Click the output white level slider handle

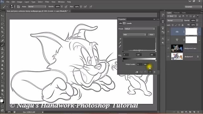[x=156, y=60]
